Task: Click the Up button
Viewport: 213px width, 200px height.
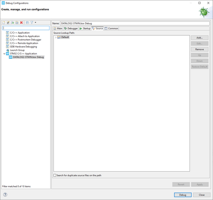Action: point(200,55)
